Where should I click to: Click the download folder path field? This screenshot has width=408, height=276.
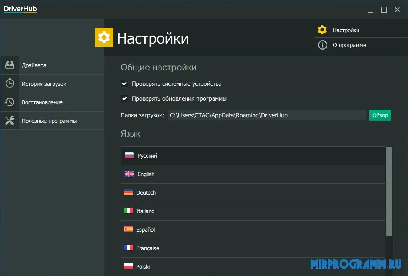(267, 115)
